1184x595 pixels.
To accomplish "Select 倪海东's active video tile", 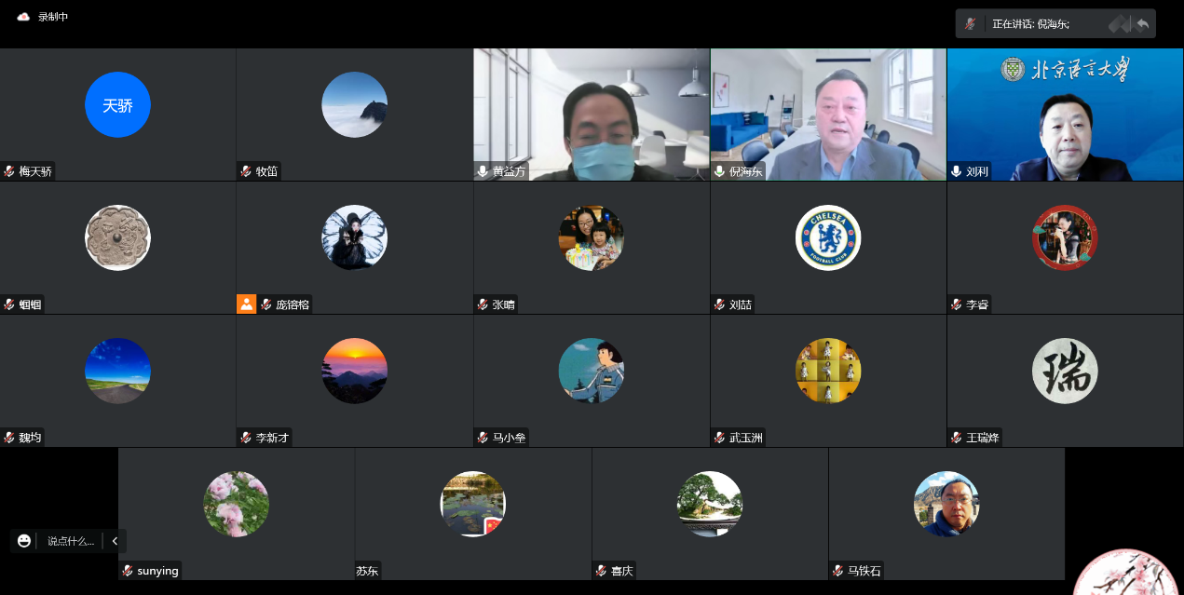I will [x=828, y=114].
